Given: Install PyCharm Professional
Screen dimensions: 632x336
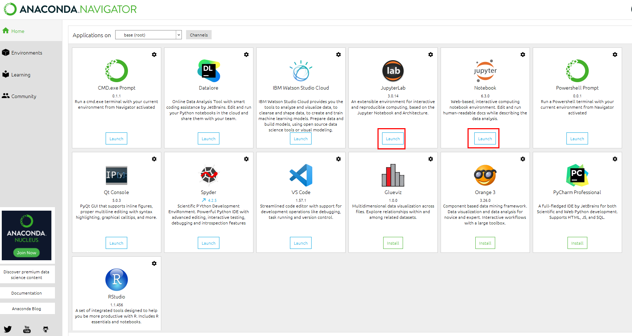Looking at the screenshot, I should (577, 243).
